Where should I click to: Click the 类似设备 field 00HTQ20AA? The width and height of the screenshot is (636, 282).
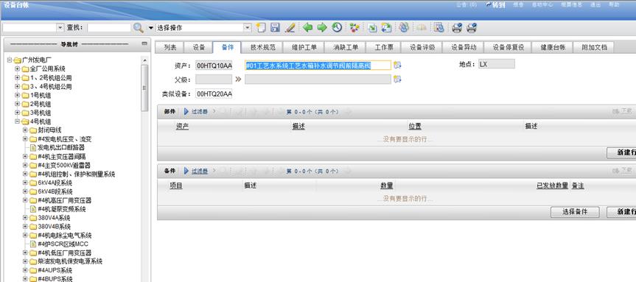[x=214, y=94]
